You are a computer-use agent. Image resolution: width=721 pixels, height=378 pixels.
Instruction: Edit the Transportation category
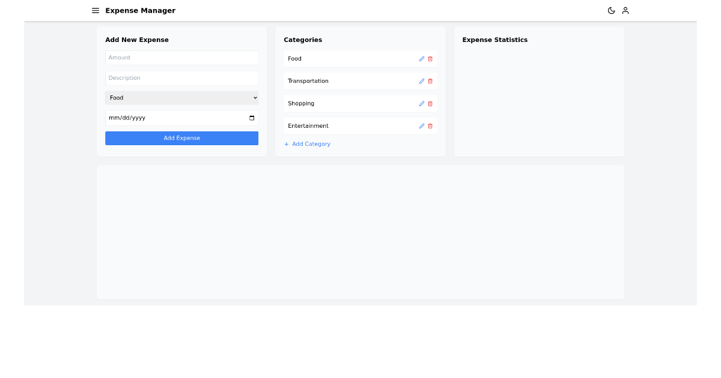[421, 81]
